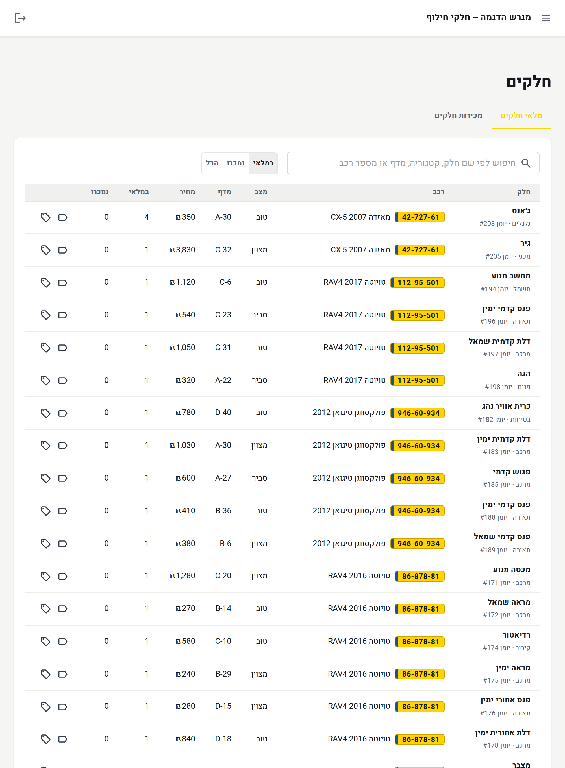The height and width of the screenshot is (768, 565).
Task: Click the label icon in the מחשב מנוע row
Action: (x=63, y=283)
